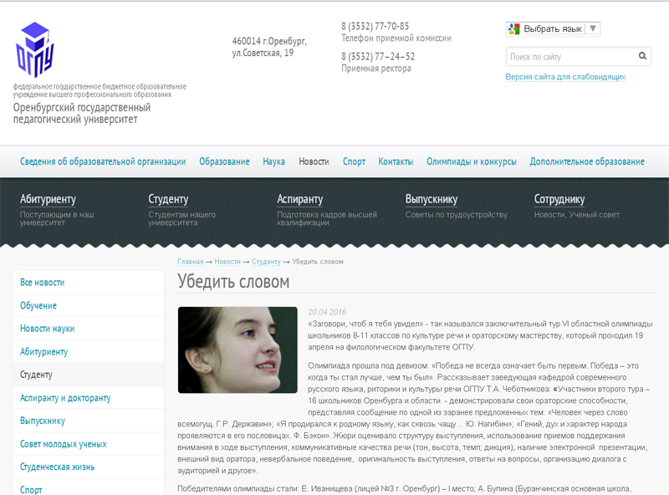Open Контакты menu item
Image resolution: width=669 pixels, height=495 pixels.
(396, 161)
